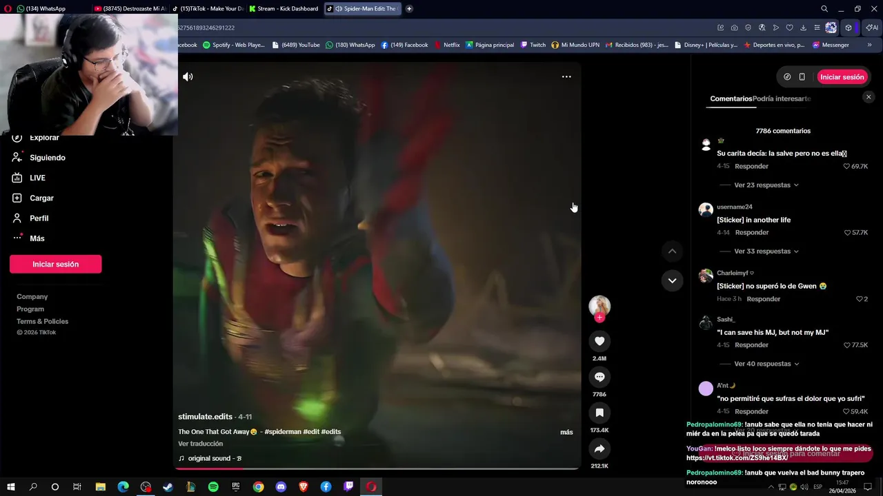The width and height of the screenshot is (883, 496).
Task: Open Spotify from taskbar
Action: tap(213, 487)
